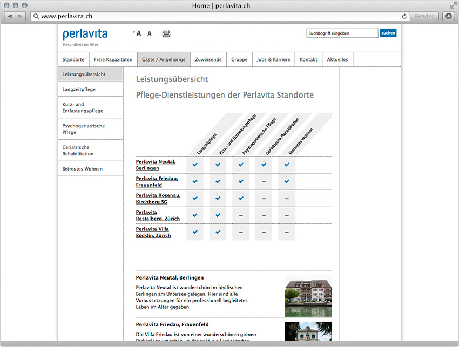Viewport: 459px width, 347px height.
Task: Click the blue suchen search button
Action: pos(388,33)
